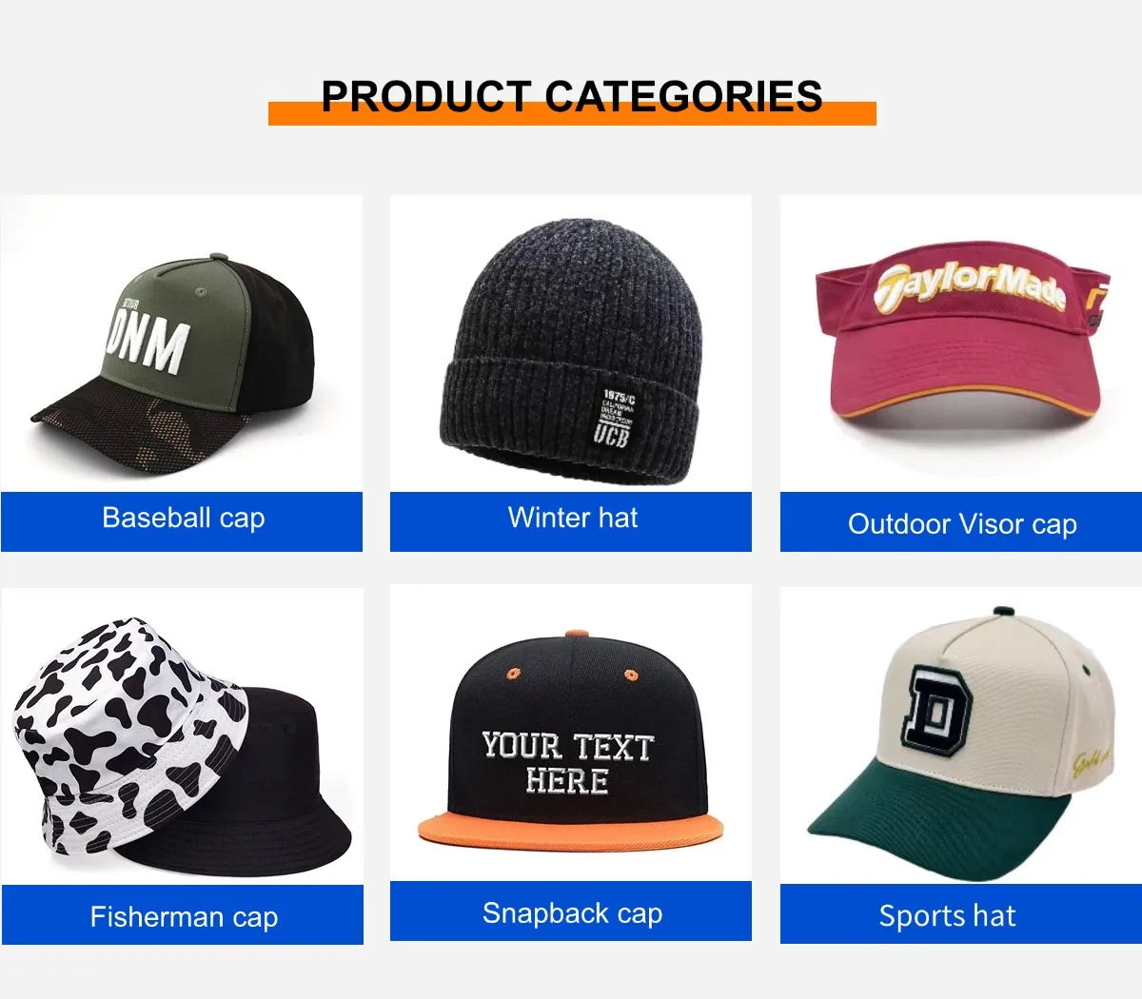Open the Fisherman cap category label
1142x999 pixels.
[x=183, y=915]
